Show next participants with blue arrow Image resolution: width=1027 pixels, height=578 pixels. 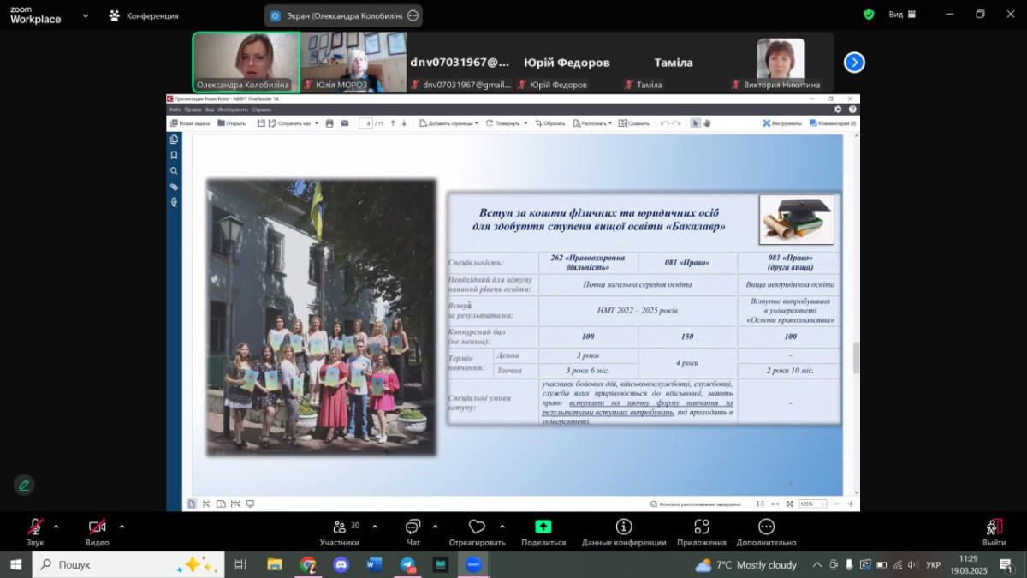854,63
